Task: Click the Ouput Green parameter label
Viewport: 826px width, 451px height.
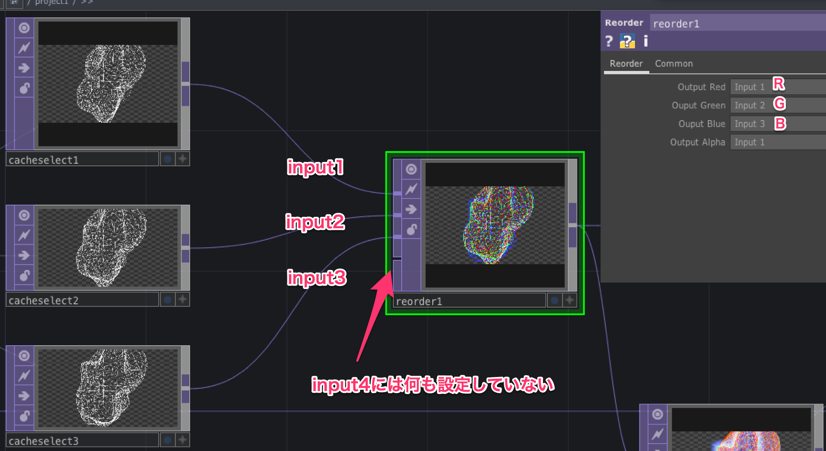Action: [x=699, y=105]
